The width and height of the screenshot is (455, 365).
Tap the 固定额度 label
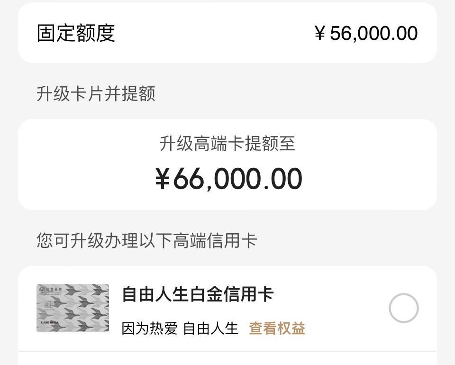[x=76, y=33]
